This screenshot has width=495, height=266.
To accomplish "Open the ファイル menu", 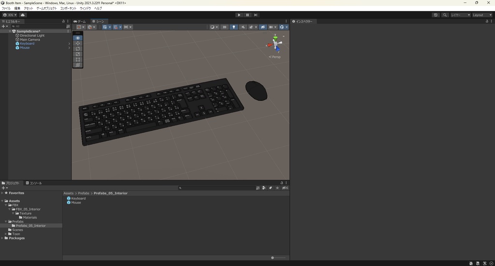I will [x=6, y=8].
